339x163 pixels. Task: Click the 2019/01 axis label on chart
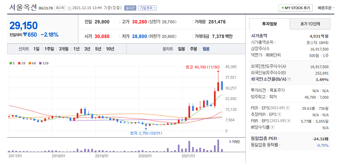[102, 156]
